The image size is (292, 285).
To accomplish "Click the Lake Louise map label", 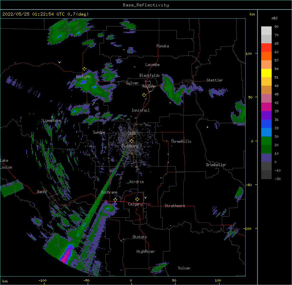I will [6, 164].
